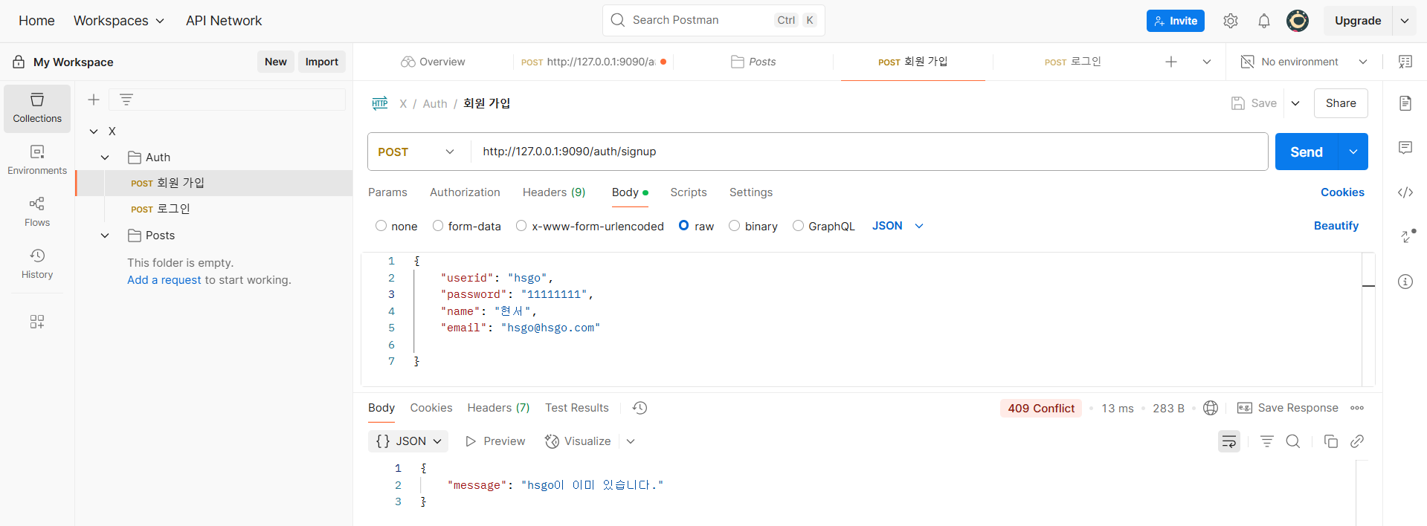Open settings gear icon in header
The height and width of the screenshot is (526, 1427).
[x=1231, y=21]
